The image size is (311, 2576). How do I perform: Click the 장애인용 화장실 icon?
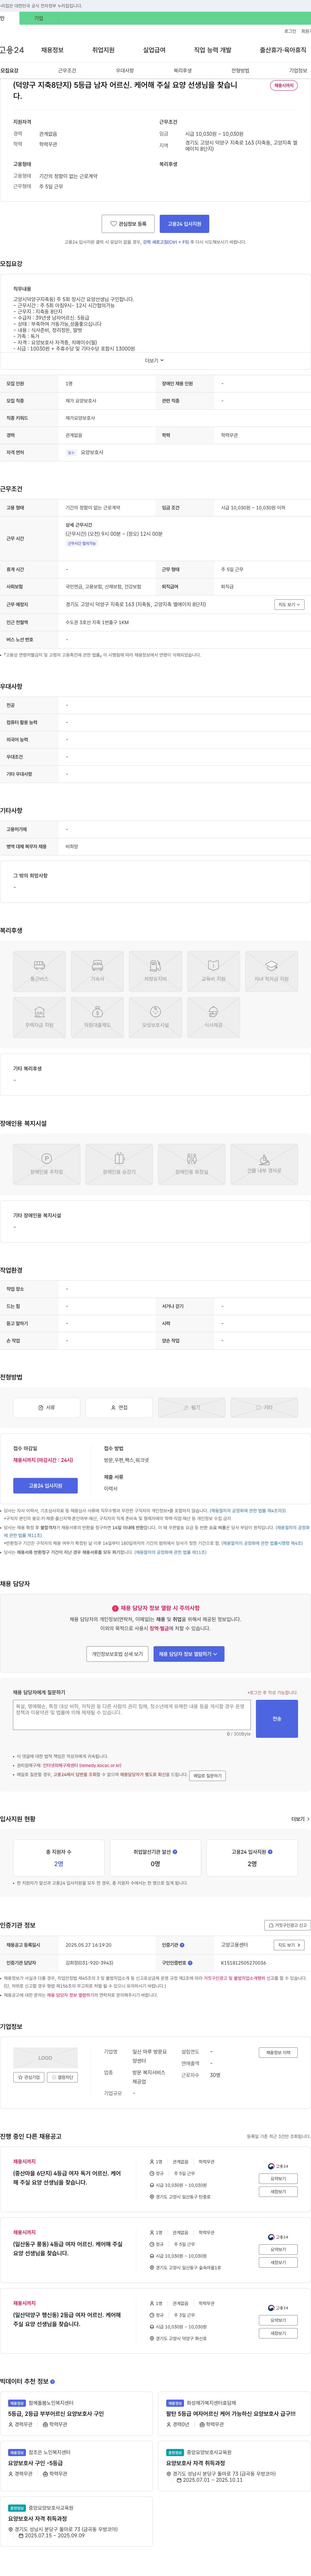(191, 1164)
